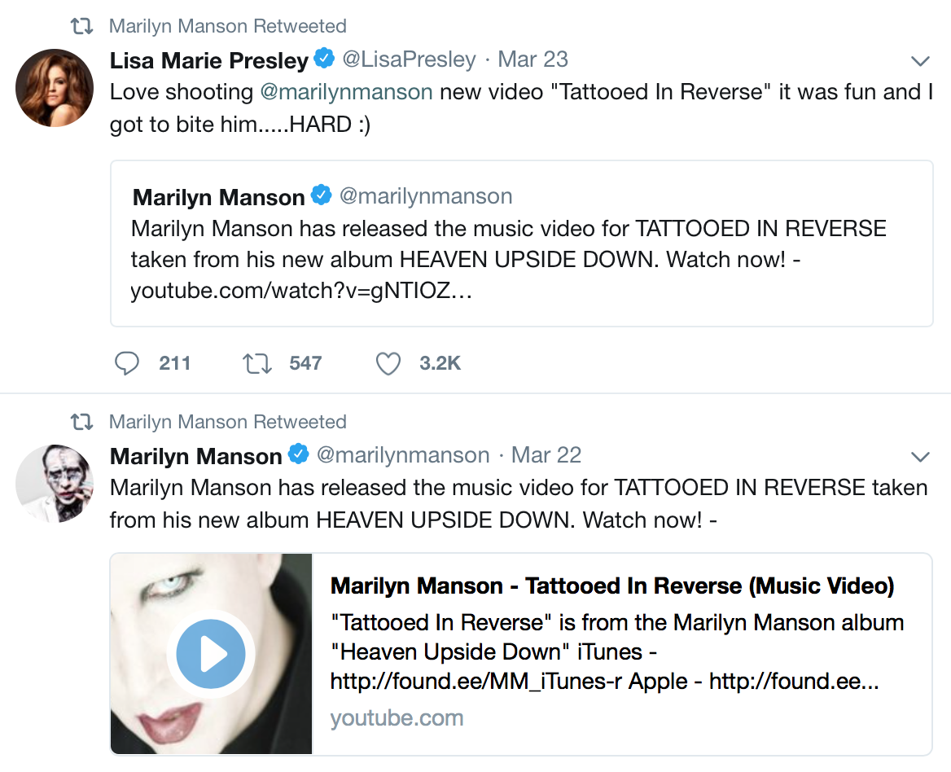The height and width of the screenshot is (772, 951).
Task: Click the Mar 22 timestamp
Action: [546, 454]
